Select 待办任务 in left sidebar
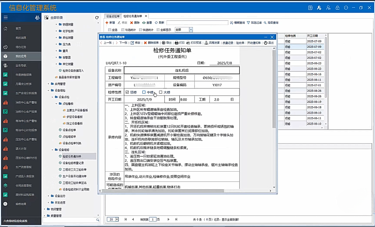Screen dimensions: 375x227 click(21, 47)
